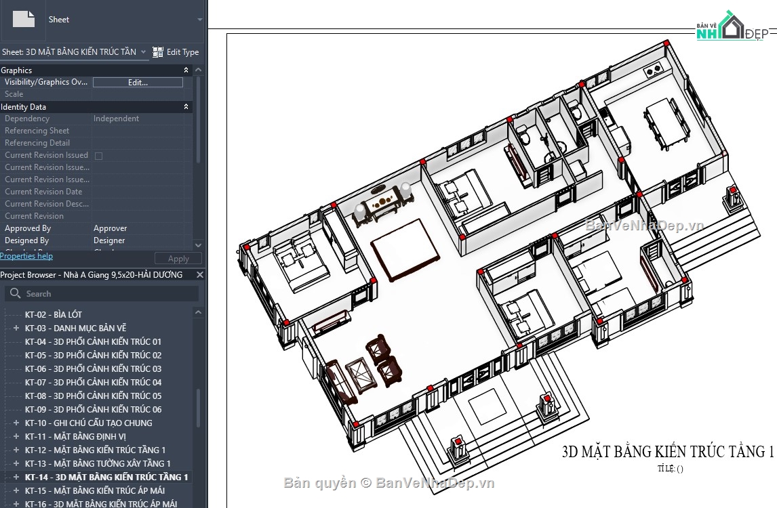This screenshot has width=777, height=508.
Task: Click the TỈ LỆ scale label under title
Action: (670, 469)
